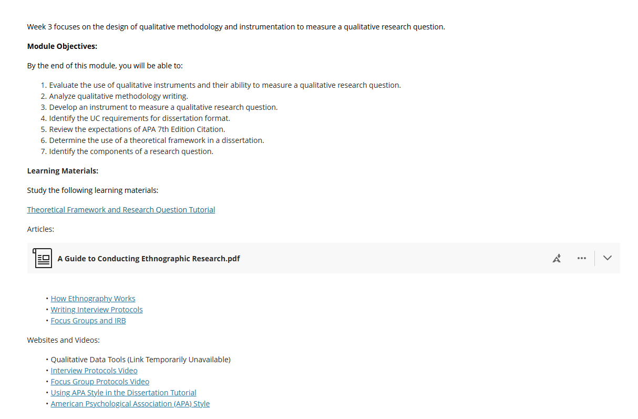Click the unavailable Qualitative Data Tools text
638x419 pixels.
141,359
